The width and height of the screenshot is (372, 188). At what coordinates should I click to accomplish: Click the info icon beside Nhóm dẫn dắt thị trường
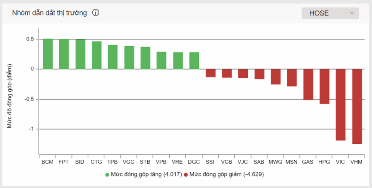tap(95, 13)
